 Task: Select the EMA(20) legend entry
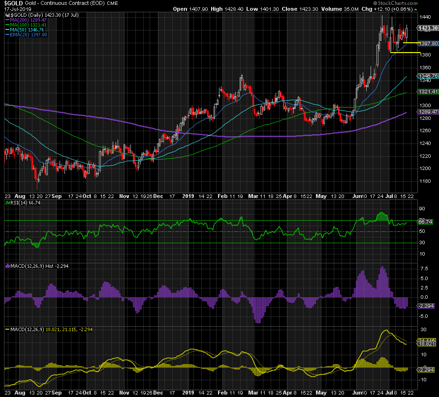click(26, 35)
